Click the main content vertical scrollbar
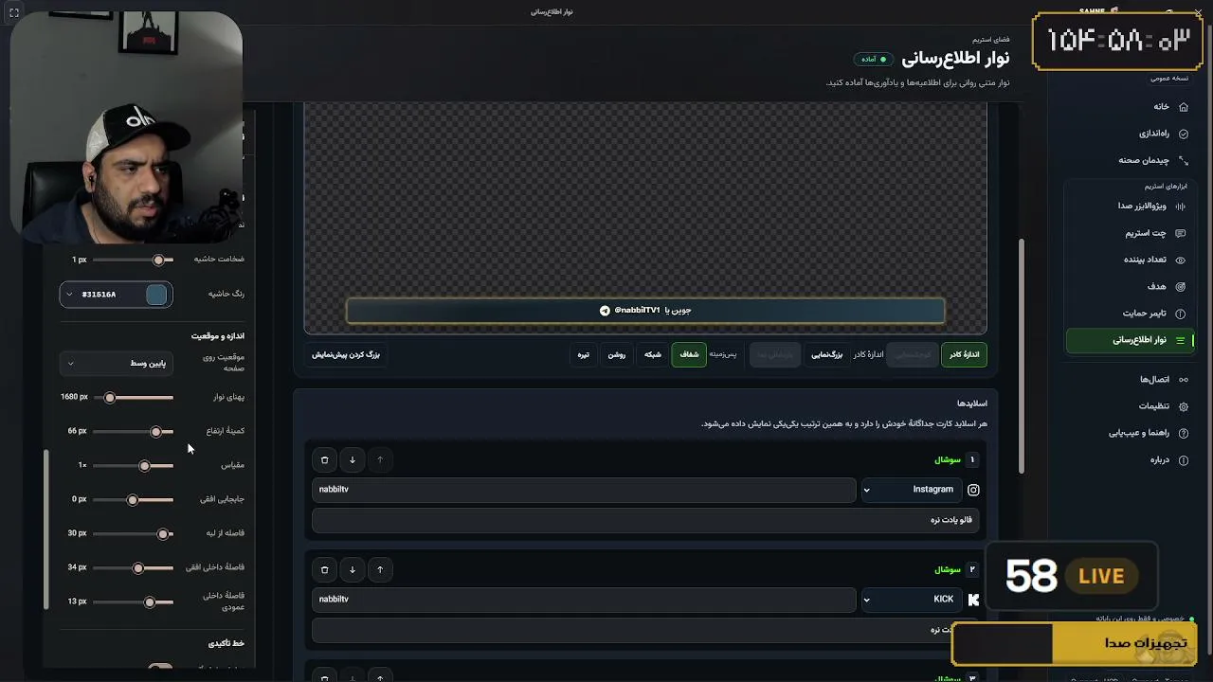The height and width of the screenshot is (682, 1213). [x=1022, y=355]
